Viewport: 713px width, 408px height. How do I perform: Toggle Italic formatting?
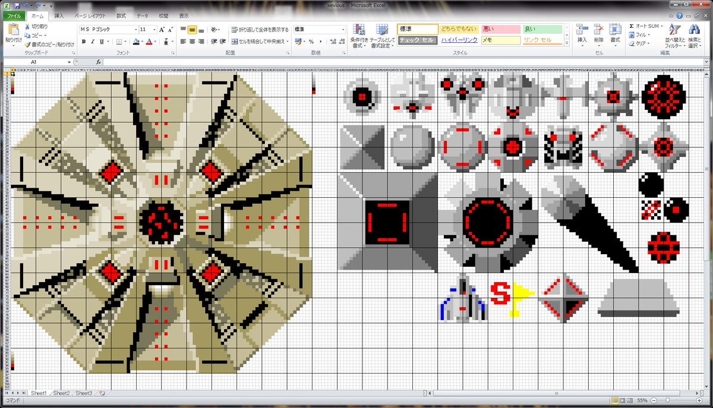pyautogui.click(x=93, y=42)
